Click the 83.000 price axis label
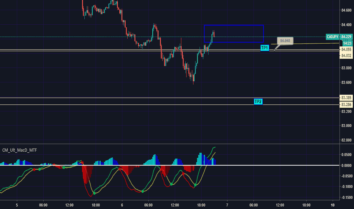The image size is (354, 209). (346, 126)
